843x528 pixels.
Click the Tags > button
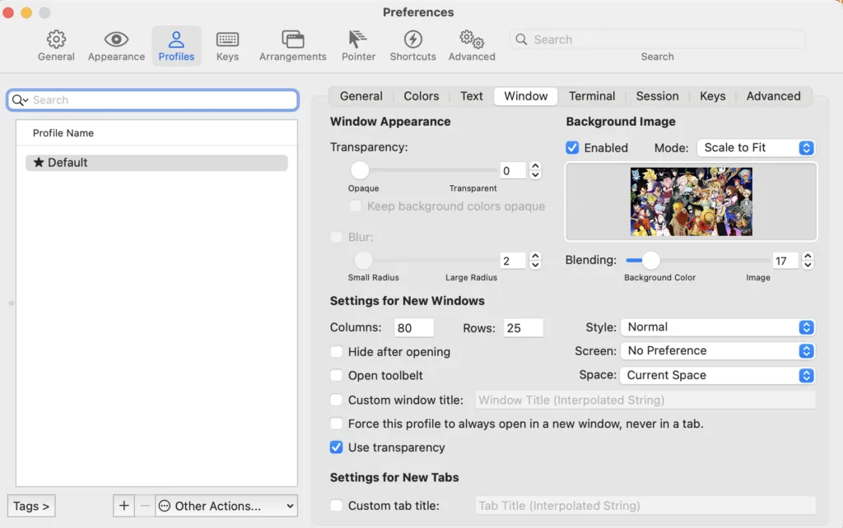31,506
